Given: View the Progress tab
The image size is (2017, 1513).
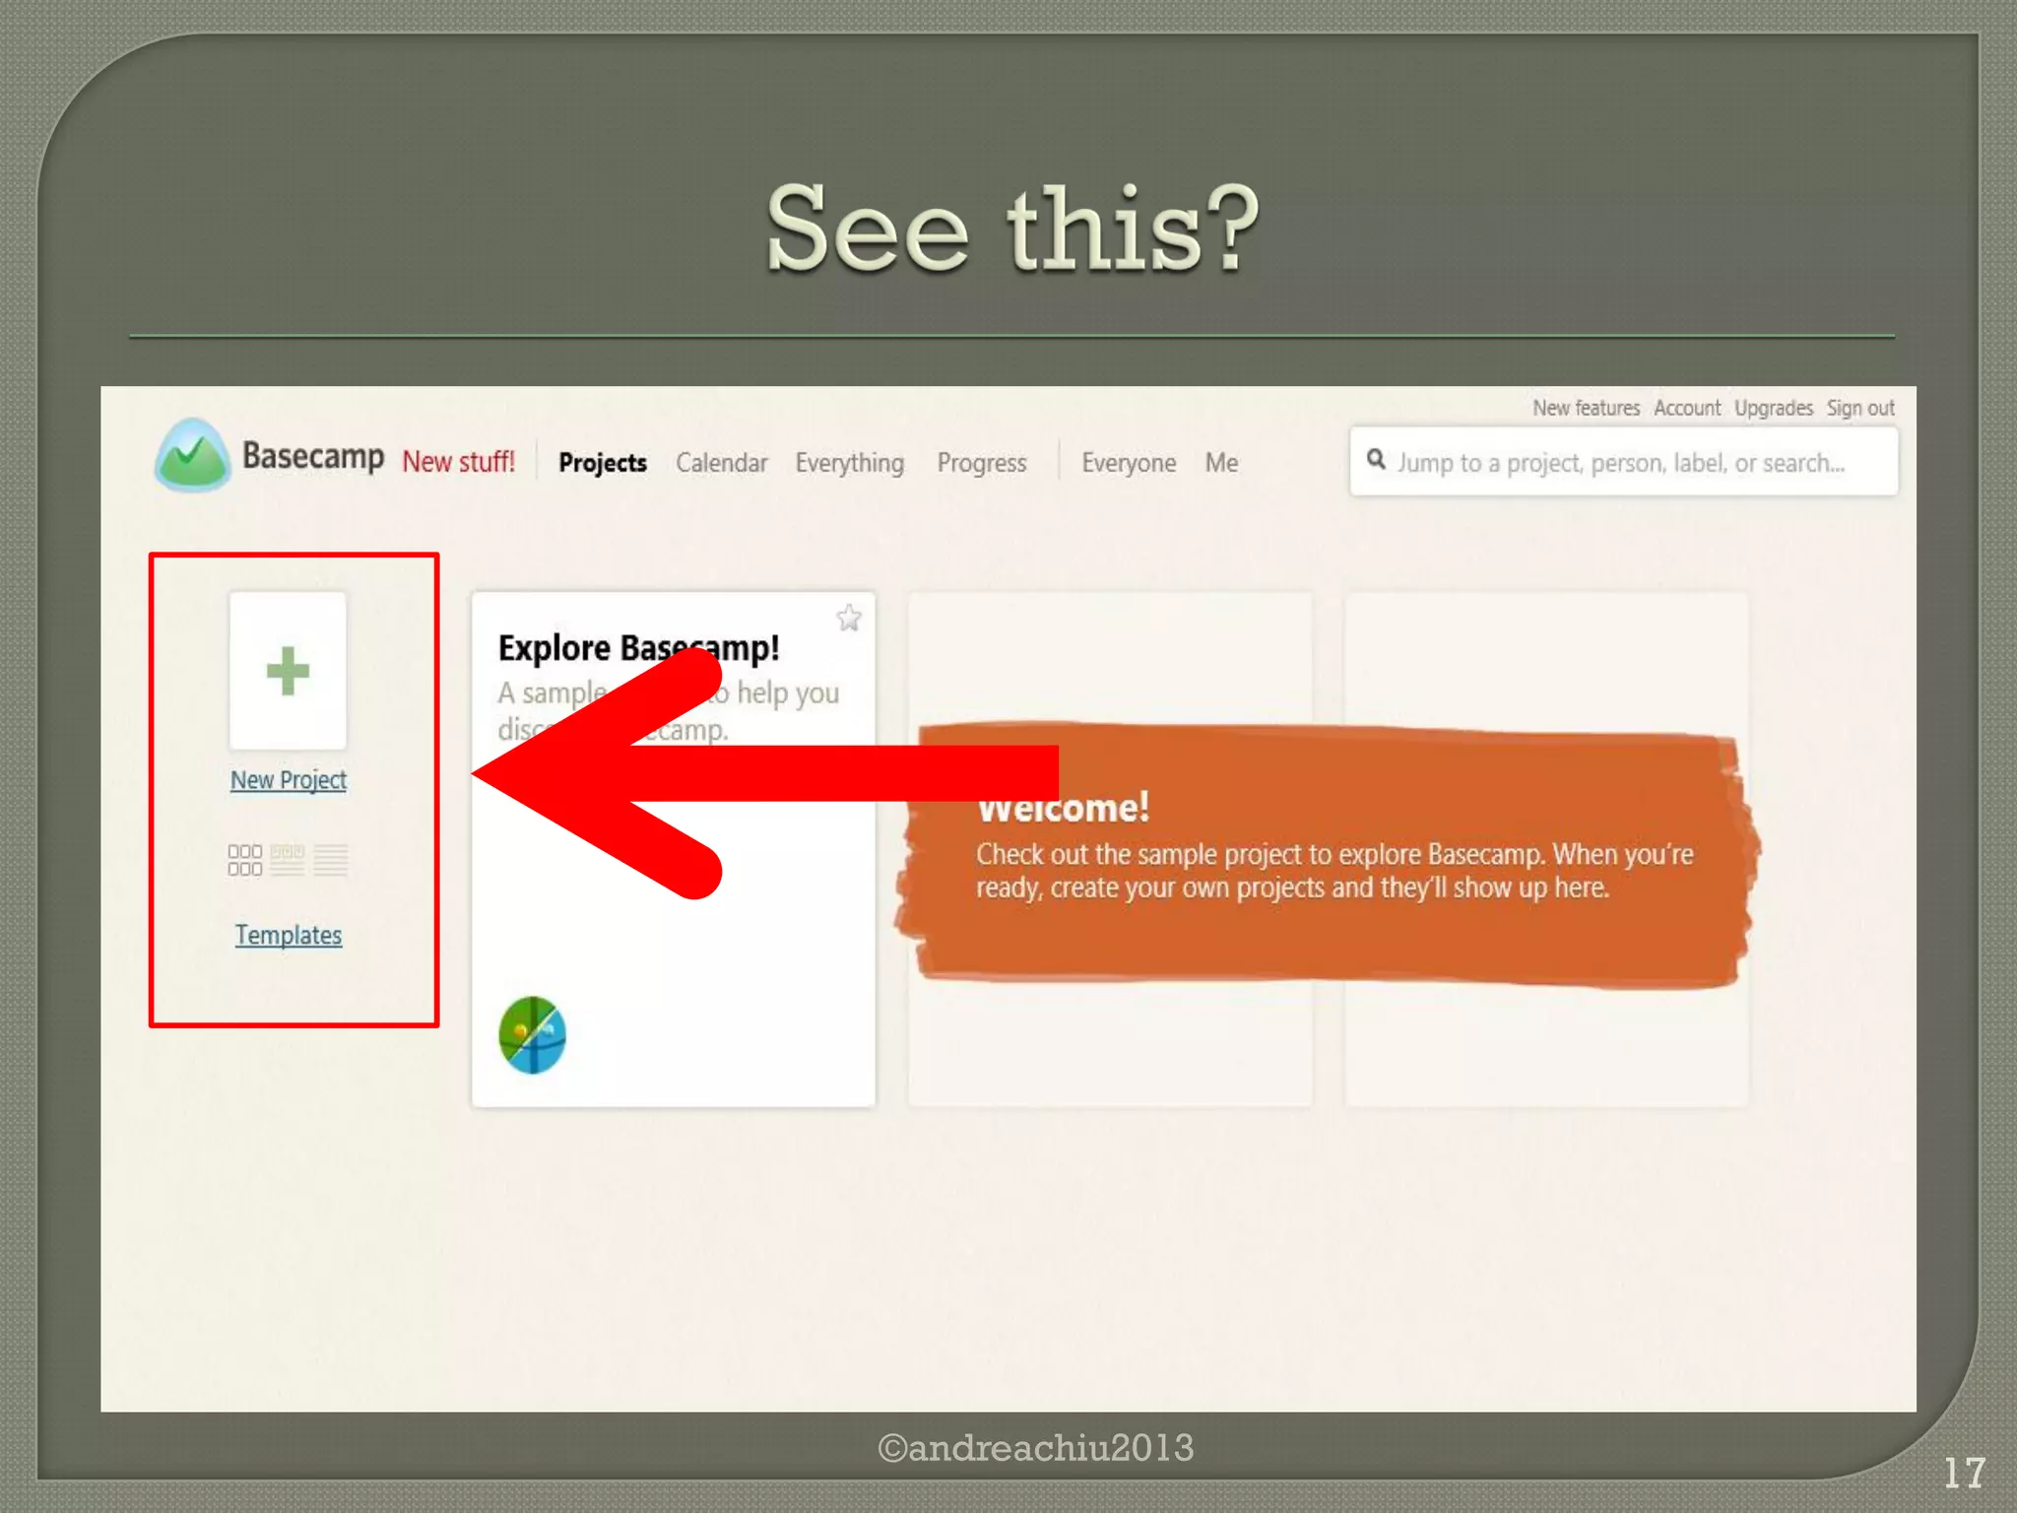Looking at the screenshot, I should (x=982, y=463).
